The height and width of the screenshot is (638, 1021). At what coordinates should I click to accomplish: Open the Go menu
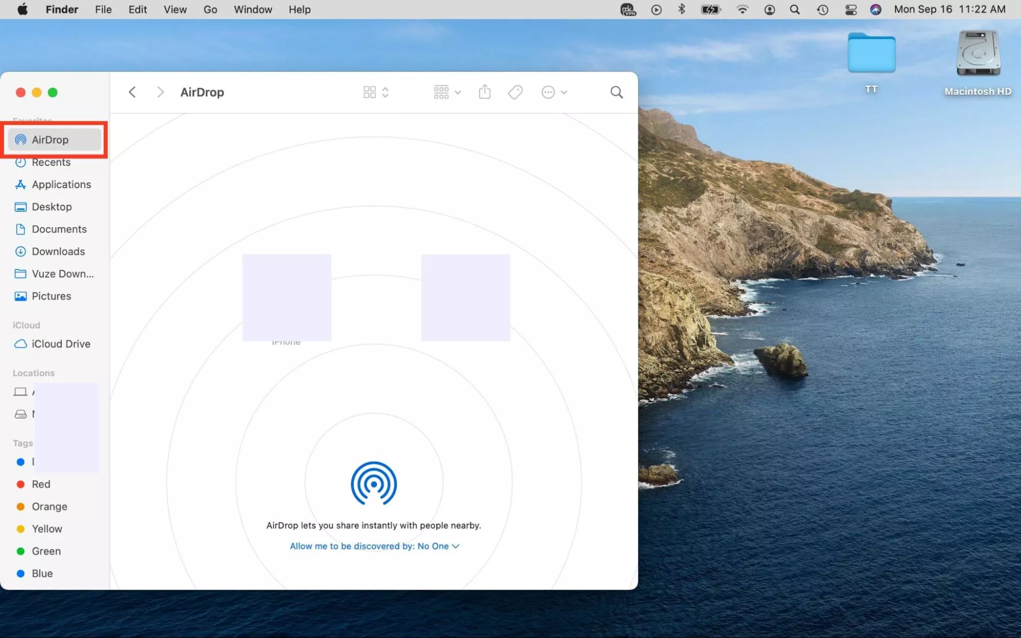pyautogui.click(x=210, y=9)
